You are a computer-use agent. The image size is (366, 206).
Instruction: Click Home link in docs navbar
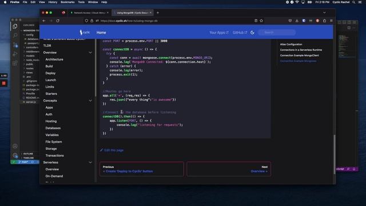click(x=101, y=33)
